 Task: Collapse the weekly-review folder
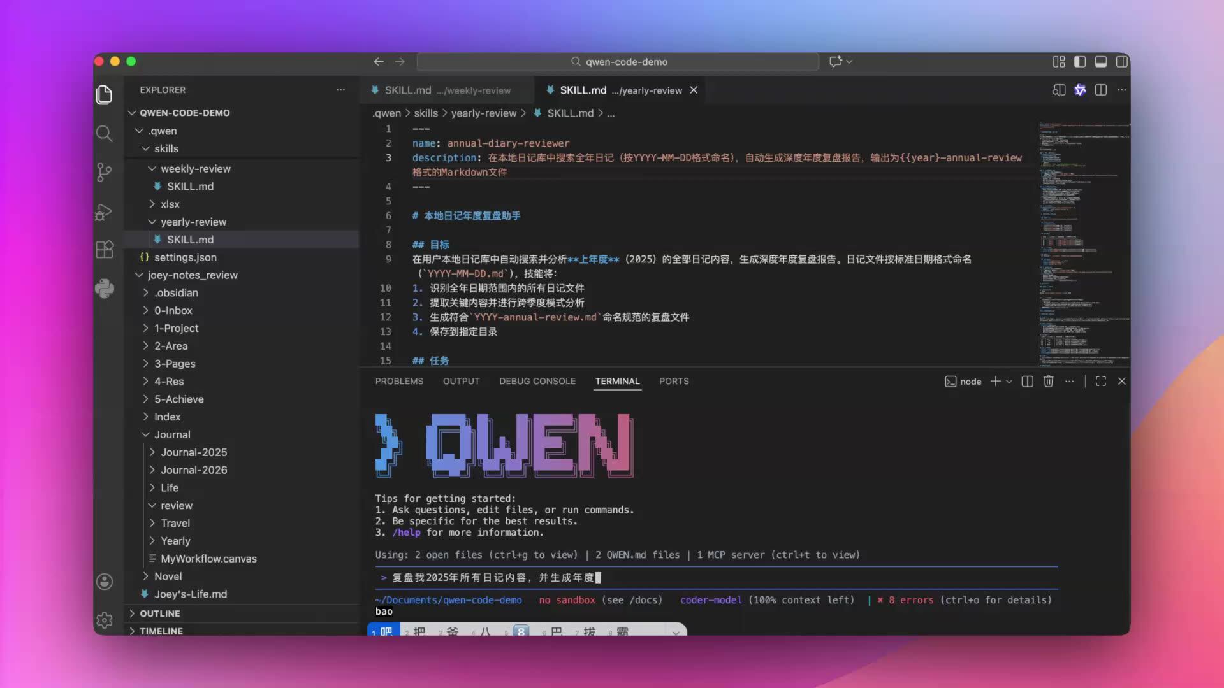(x=195, y=168)
